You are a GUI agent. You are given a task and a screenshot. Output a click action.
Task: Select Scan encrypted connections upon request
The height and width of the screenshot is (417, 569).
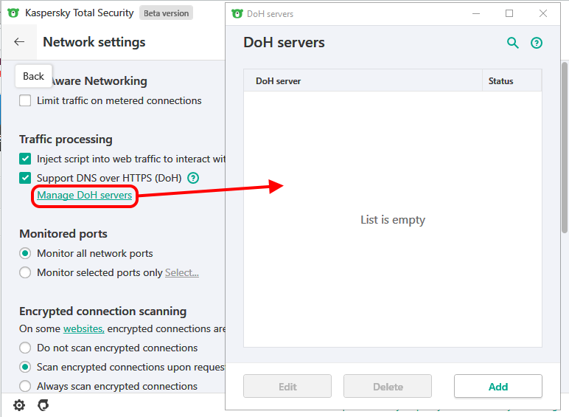click(x=25, y=367)
